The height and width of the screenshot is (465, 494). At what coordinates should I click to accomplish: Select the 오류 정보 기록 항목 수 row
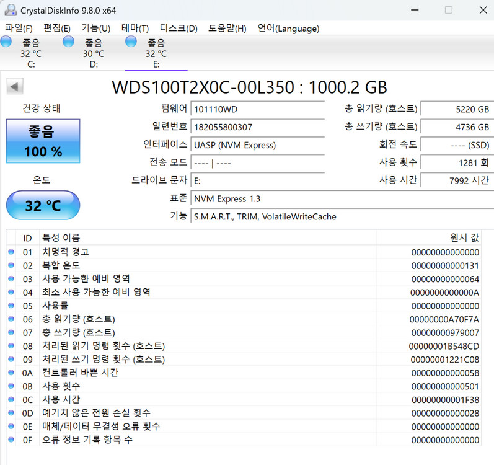244,440
